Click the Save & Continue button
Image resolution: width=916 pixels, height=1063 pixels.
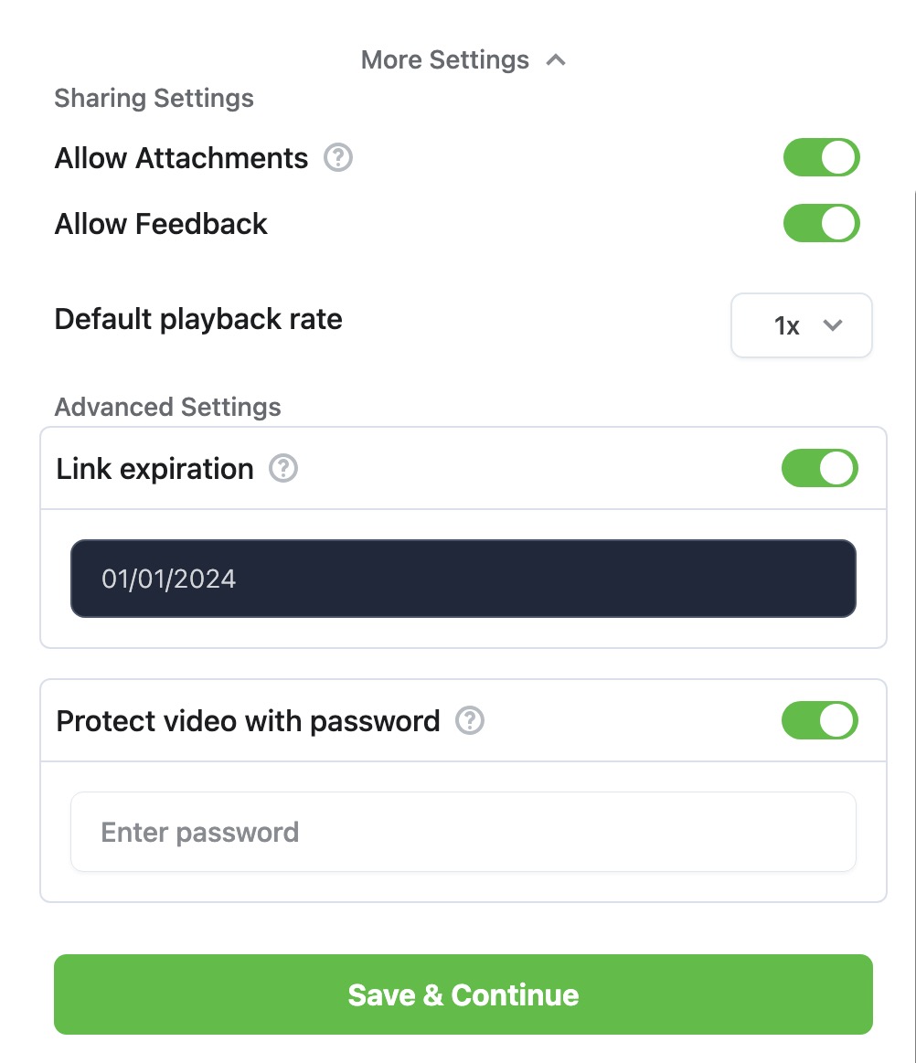pyautogui.click(x=463, y=994)
